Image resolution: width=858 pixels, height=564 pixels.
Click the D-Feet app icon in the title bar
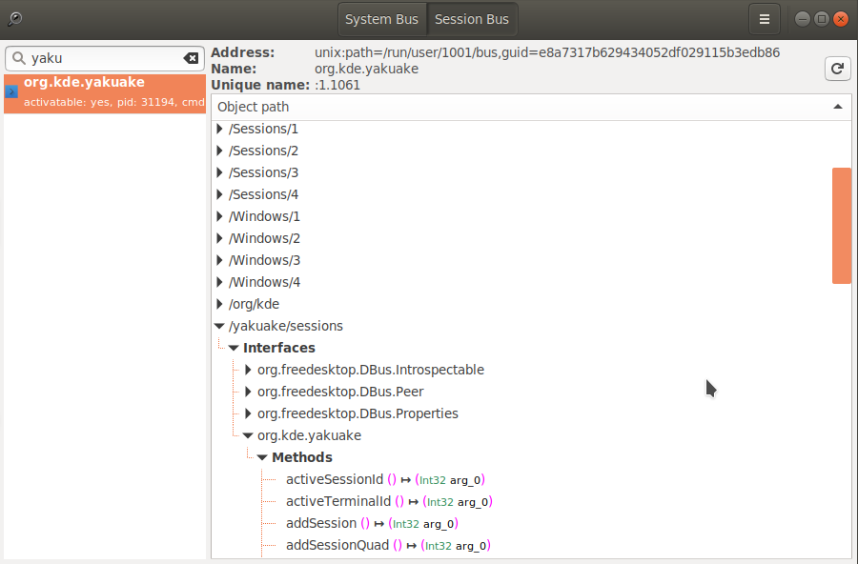tap(14, 19)
